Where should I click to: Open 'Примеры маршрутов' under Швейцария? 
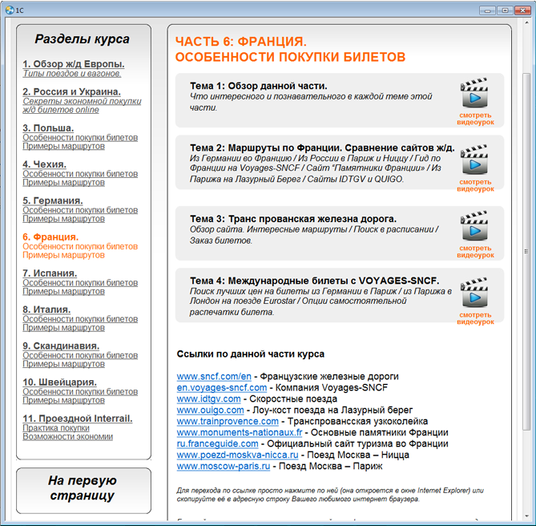pyautogui.click(x=63, y=400)
